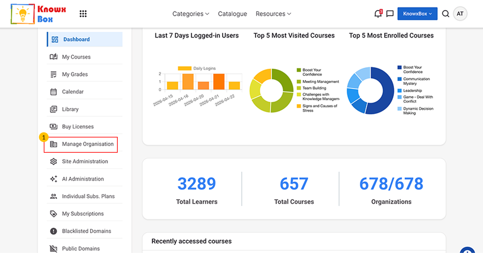The width and height of the screenshot is (483, 253).
Task: Toggle the Daily Logins chart legend
Action: (x=196, y=68)
